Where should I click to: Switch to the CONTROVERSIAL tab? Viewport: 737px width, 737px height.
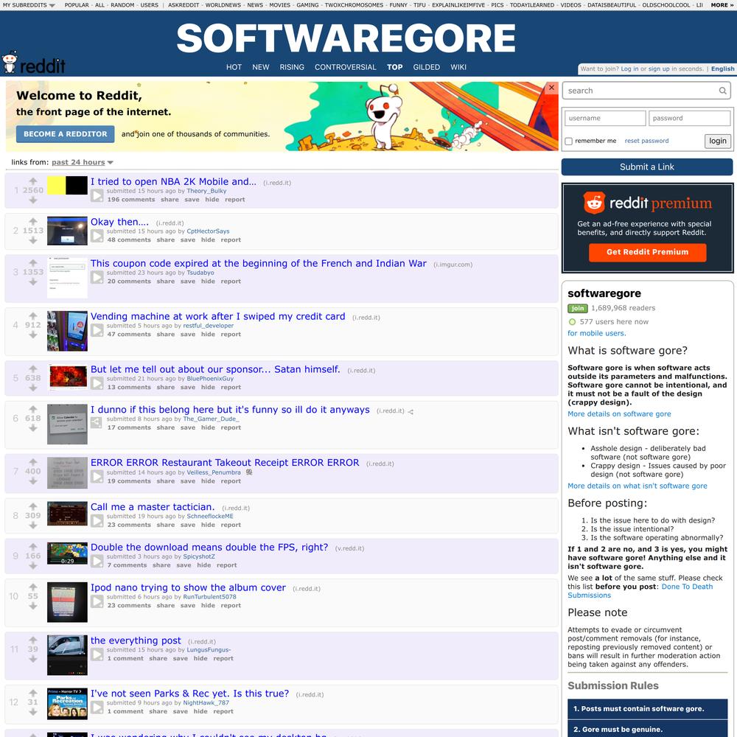(346, 67)
